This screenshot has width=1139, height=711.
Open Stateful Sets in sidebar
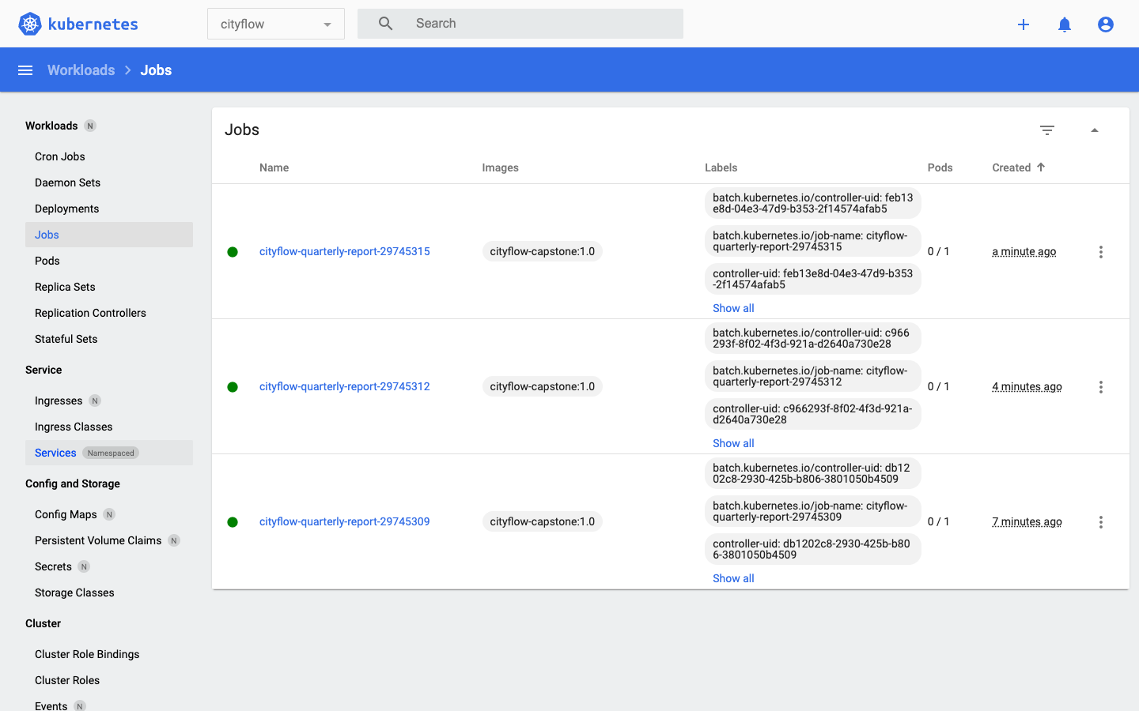66,339
